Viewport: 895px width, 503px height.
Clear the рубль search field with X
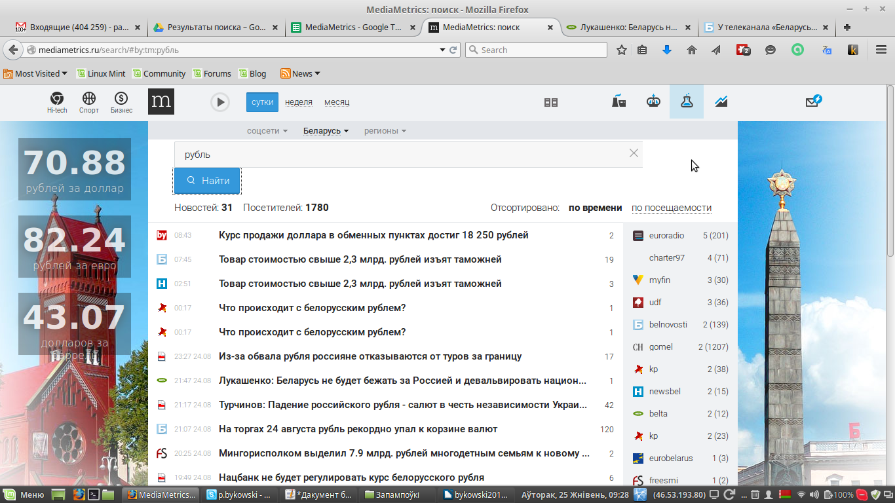[x=634, y=153]
